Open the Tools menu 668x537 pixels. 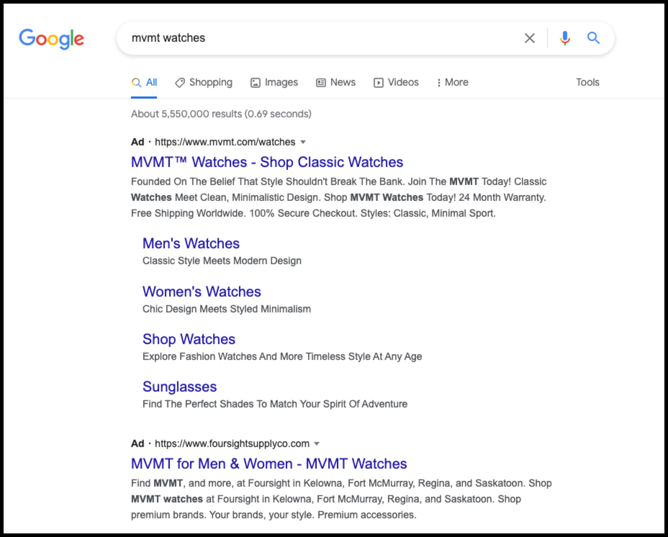click(x=587, y=82)
